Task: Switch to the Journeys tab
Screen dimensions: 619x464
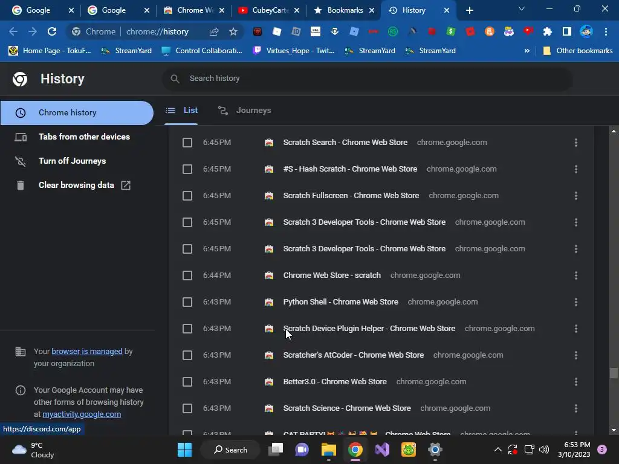Action: click(244, 111)
